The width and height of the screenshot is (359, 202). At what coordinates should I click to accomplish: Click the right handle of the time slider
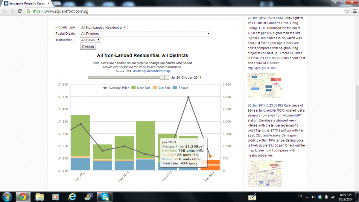click(167, 77)
